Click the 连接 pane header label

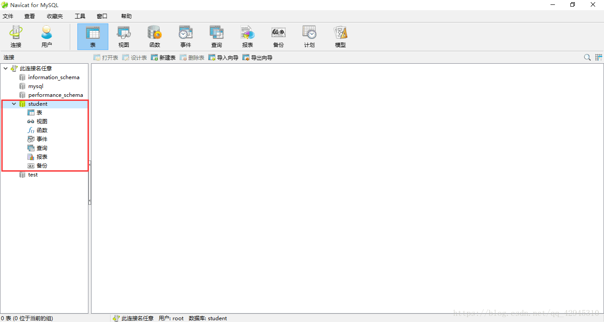tap(9, 57)
